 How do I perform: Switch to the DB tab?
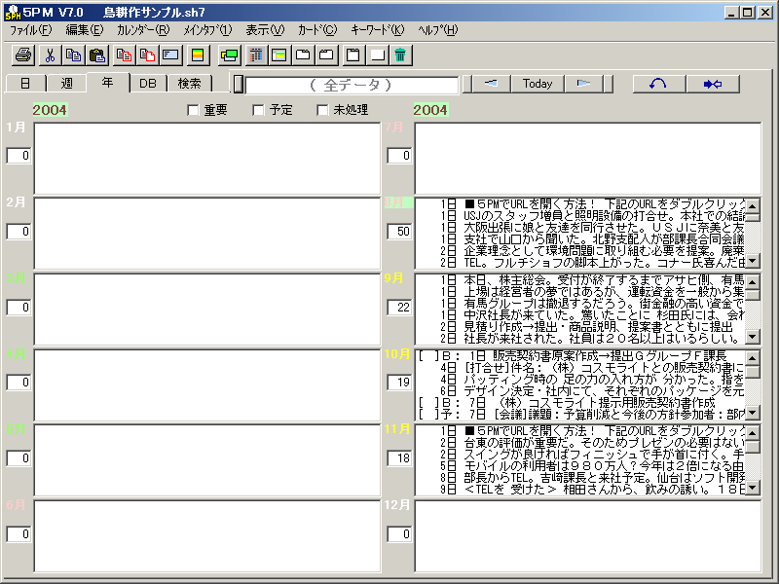click(x=148, y=84)
